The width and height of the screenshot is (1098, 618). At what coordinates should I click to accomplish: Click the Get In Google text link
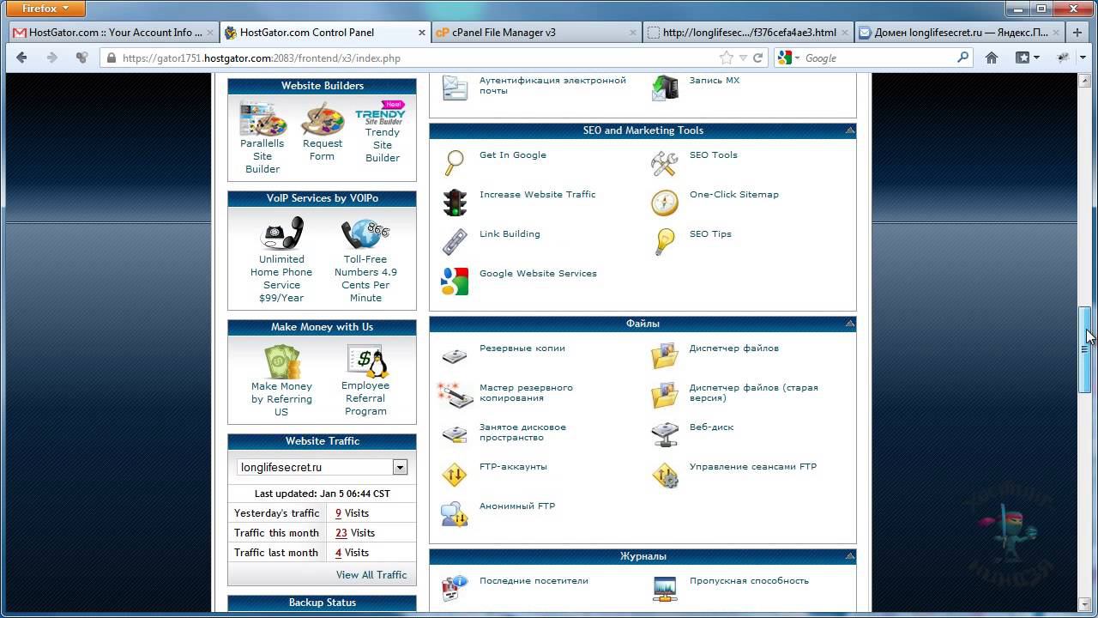(513, 155)
